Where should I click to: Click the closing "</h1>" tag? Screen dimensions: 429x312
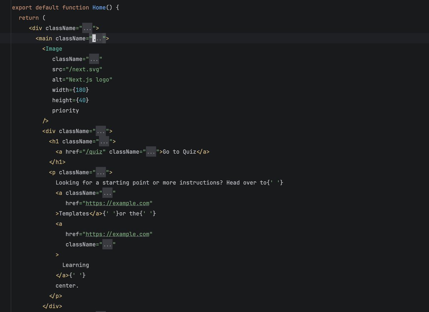[x=57, y=162]
